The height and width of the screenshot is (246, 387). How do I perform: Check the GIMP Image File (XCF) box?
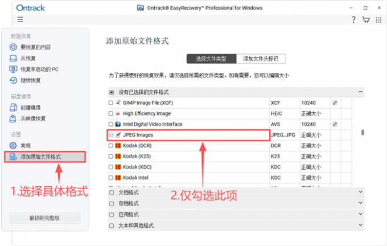coord(111,102)
